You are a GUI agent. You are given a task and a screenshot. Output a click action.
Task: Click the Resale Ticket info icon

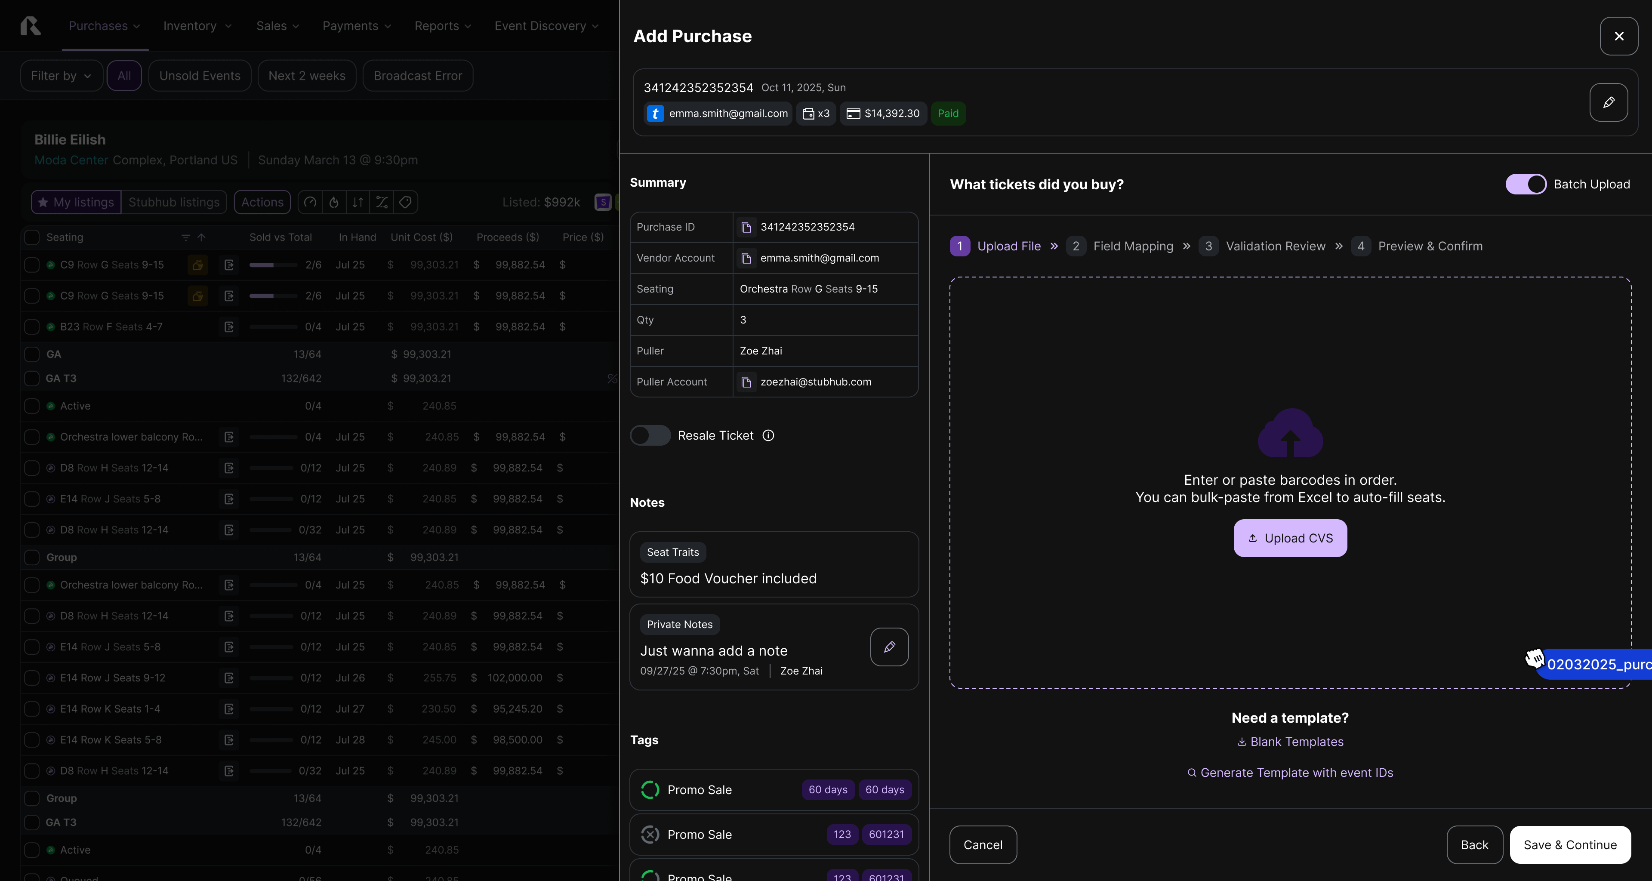[x=767, y=435]
